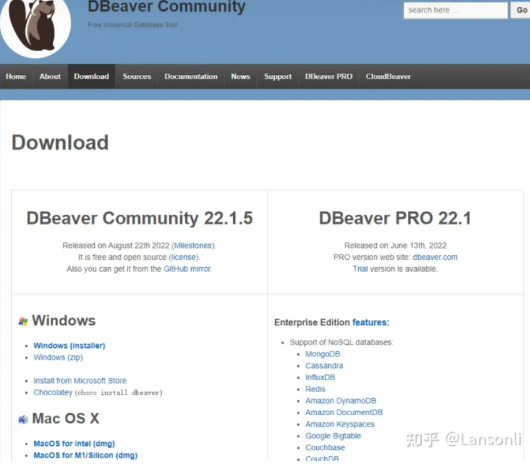Open the Windows installer download link
Image resolution: width=530 pixels, height=467 pixels.
tap(69, 345)
